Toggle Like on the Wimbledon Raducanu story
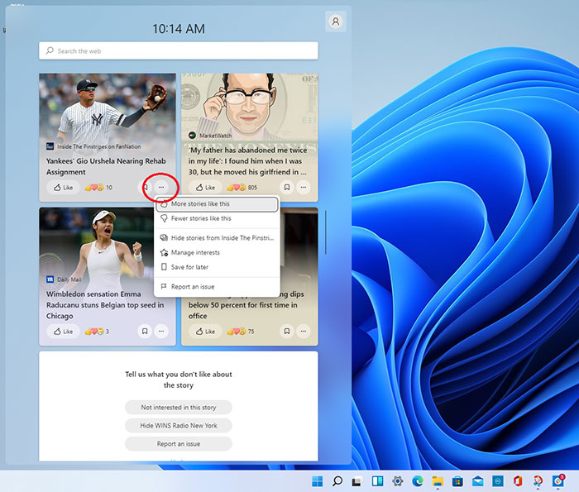Screen dimensions: 579x492 (x=64, y=331)
